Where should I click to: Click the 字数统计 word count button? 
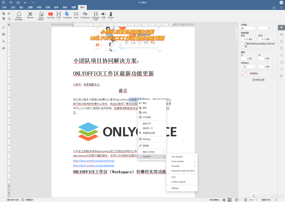pyautogui.click(x=27, y=200)
